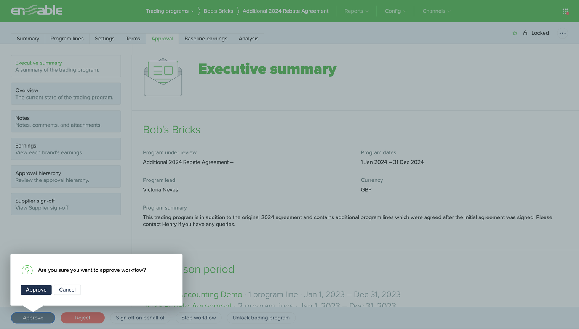
Task: Expand the Trading programs dropdown
Action: tap(170, 11)
